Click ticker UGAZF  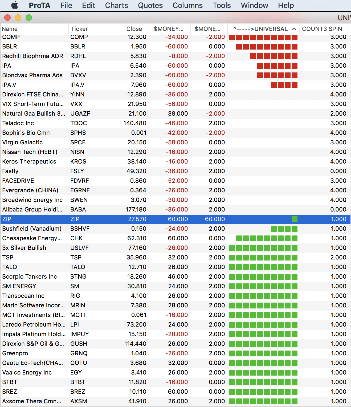(80, 113)
